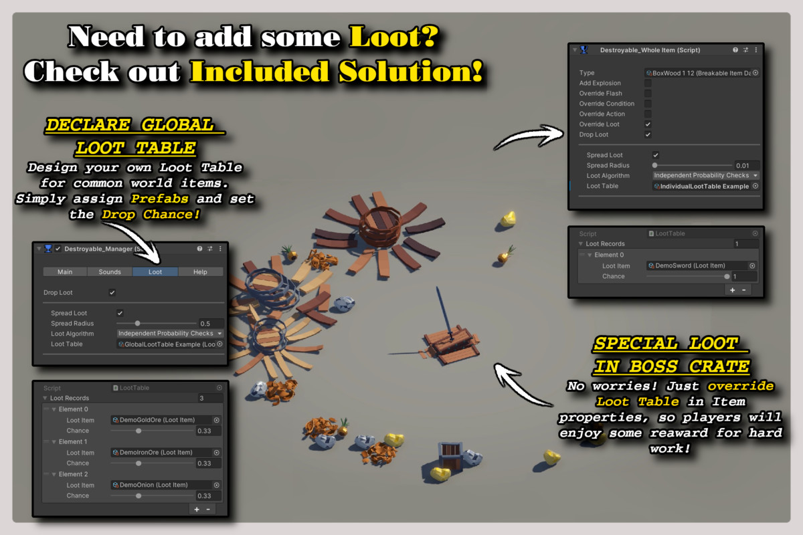
Task: Collapse the Destroyable_Manager component foldout
Action: point(38,248)
